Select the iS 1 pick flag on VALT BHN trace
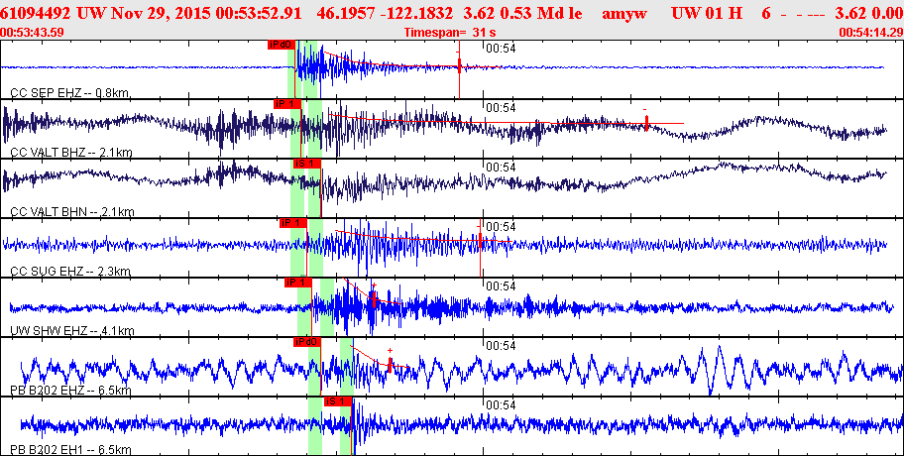Viewport: 904px width, 456px height. click(x=306, y=164)
